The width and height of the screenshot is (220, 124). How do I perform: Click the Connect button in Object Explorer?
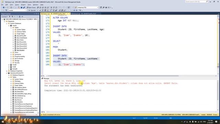click(4, 17)
